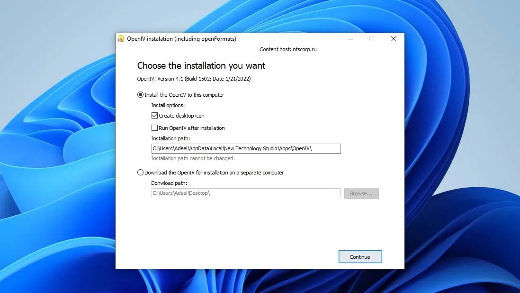The height and width of the screenshot is (293, 520).
Task: Click the Browse... button
Action: click(x=361, y=193)
